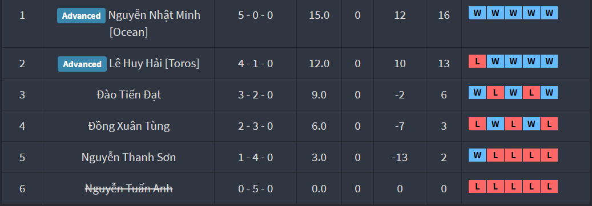
Task: Click the last W box in Đào Tiến Đạt's row
Action: (549, 93)
